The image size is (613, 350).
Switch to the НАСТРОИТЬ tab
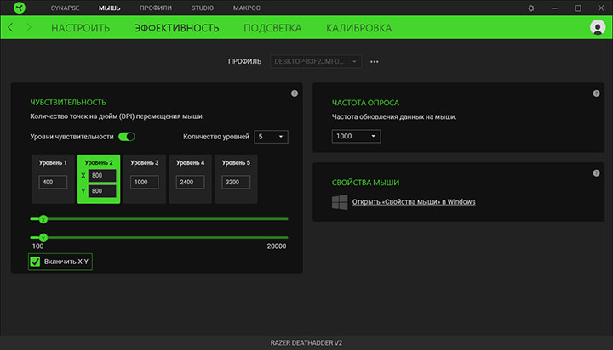click(x=81, y=28)
